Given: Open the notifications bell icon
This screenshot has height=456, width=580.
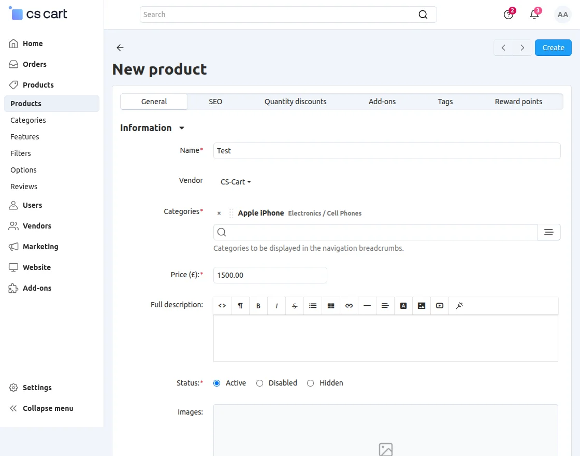Looking at the screenshot, I should point(534,15).
